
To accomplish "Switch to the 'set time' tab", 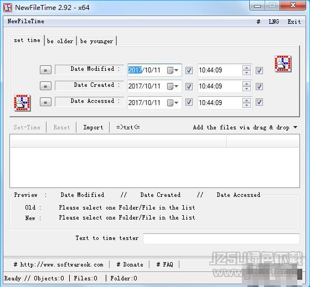I will (27, 40).
